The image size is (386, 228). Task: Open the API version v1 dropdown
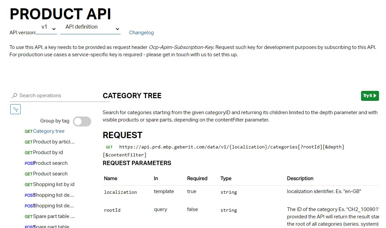click(x=47, y=29)
